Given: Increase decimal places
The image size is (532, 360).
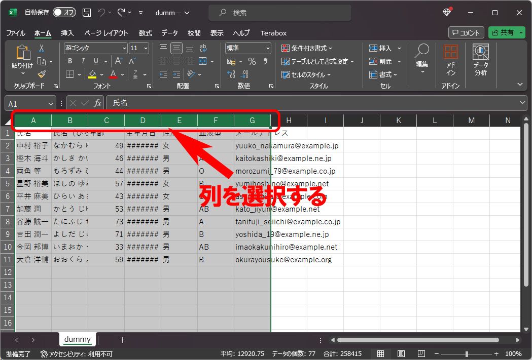Looking at the screenshot, I should tap(231, 74).
